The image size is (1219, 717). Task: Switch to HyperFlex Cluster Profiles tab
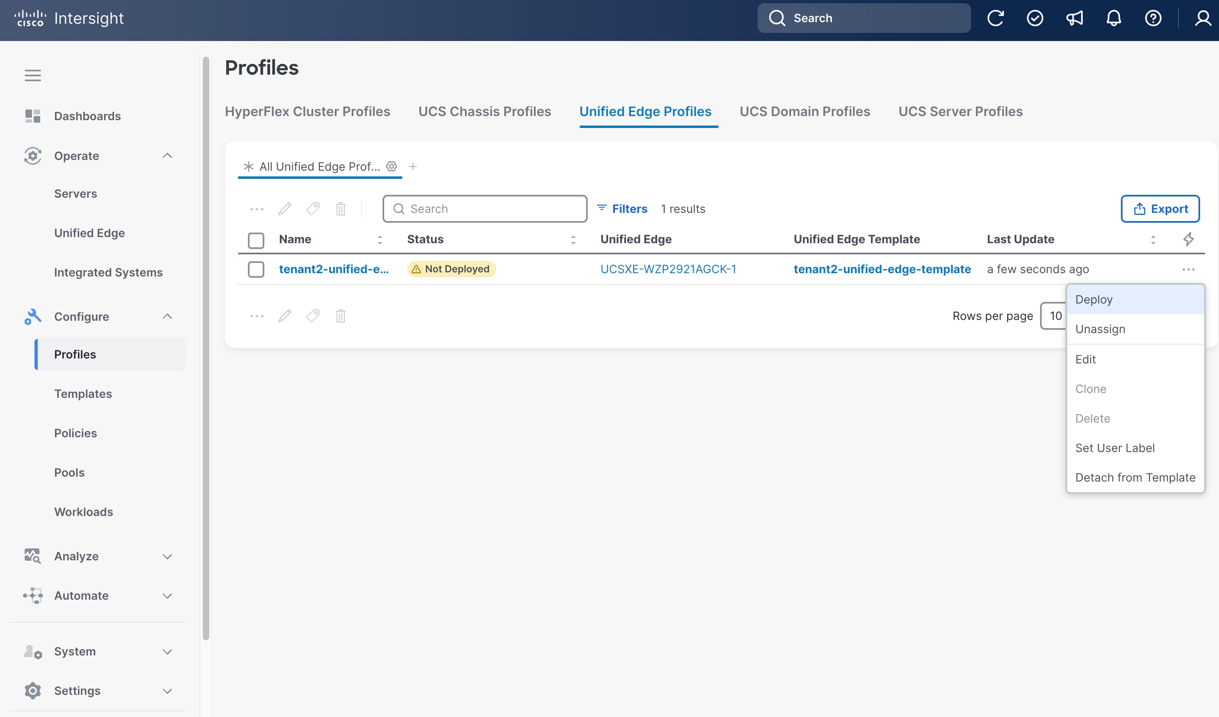(x=307, y=111)
